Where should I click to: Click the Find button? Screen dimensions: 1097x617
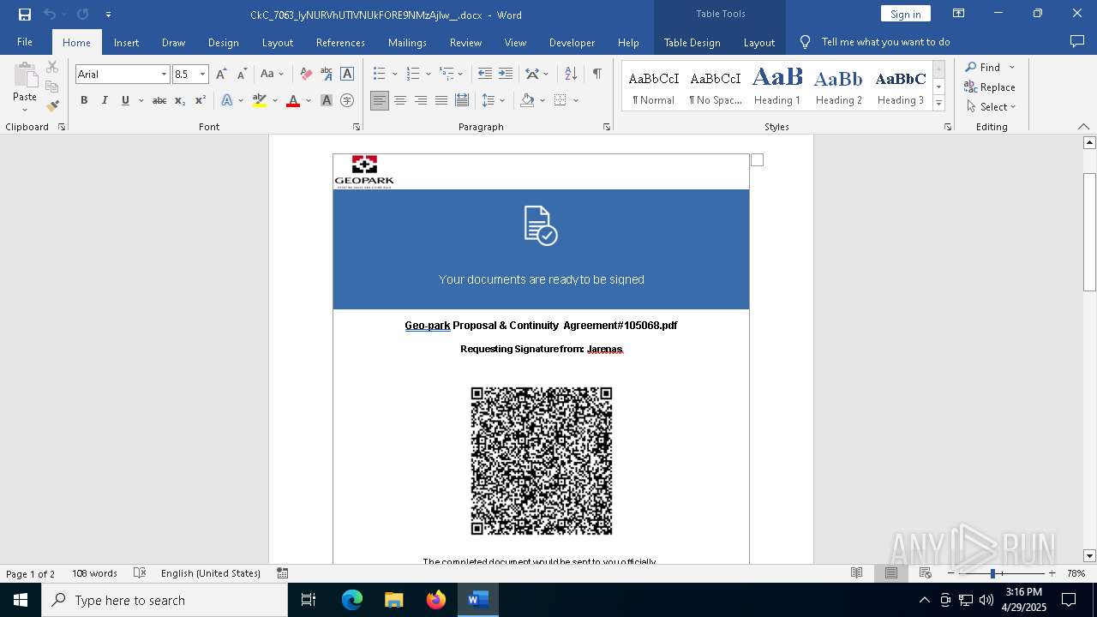click(x=982, y=67)
